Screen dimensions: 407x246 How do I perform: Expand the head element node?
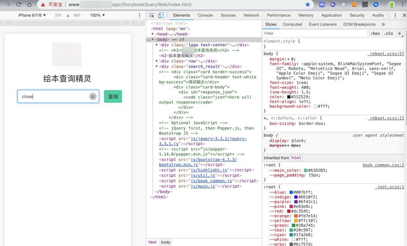tap(153, 34)
